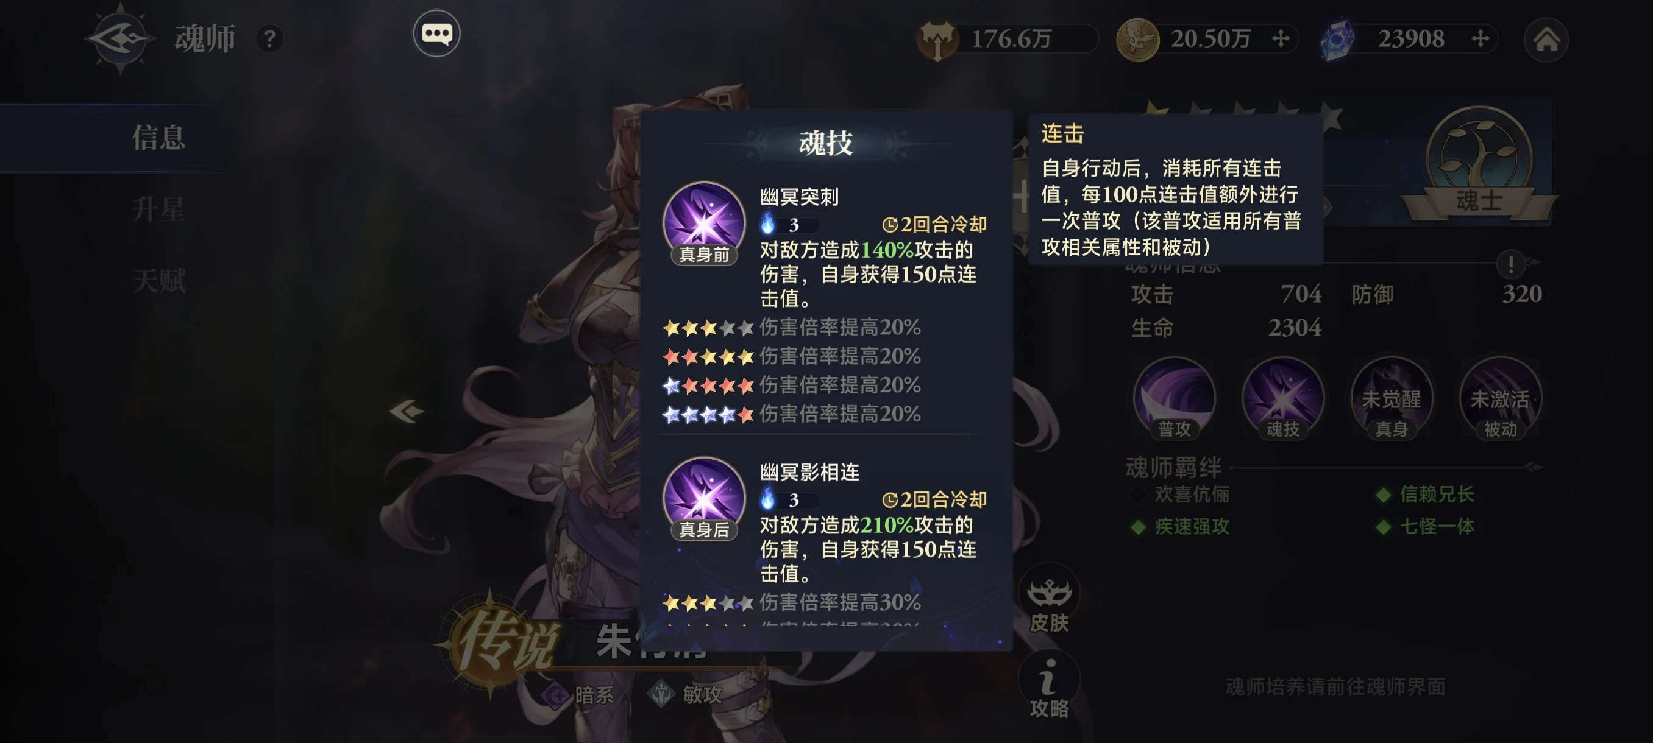Screen dimensions: 1653x743
Task: Open the 皮肤 mask icon
Action: (x=1048, y=599)
